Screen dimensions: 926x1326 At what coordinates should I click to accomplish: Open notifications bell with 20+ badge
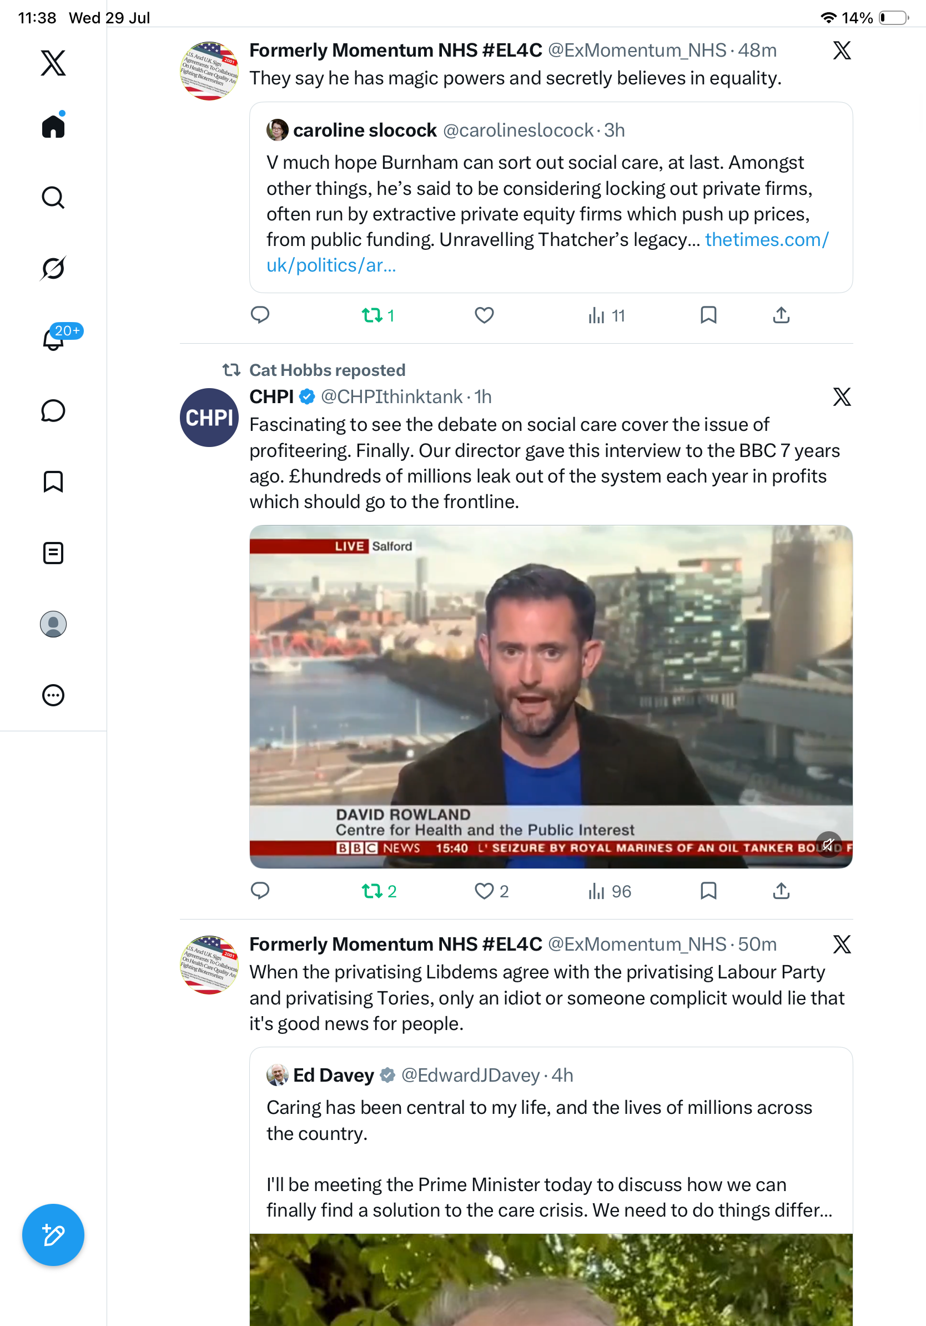click(53, 338)
